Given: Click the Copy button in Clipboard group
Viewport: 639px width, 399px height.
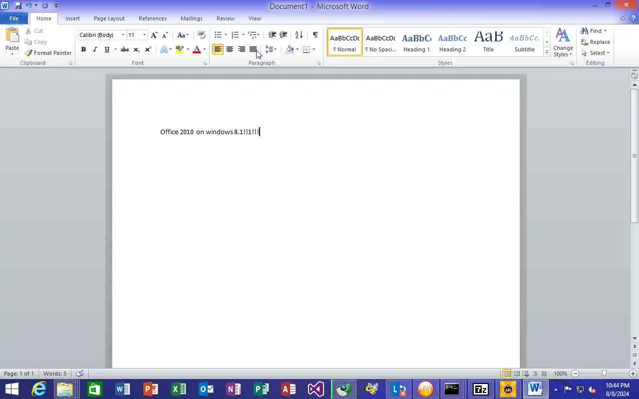Looking at the screenshot, I should coord(35,42).
